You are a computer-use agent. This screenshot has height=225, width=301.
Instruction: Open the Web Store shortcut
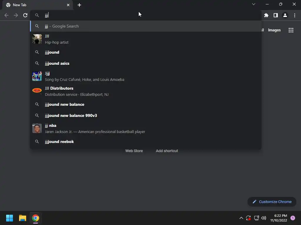click(134, 151)
